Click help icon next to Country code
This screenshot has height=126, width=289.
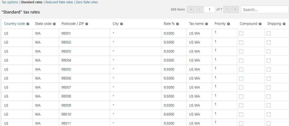28,24
